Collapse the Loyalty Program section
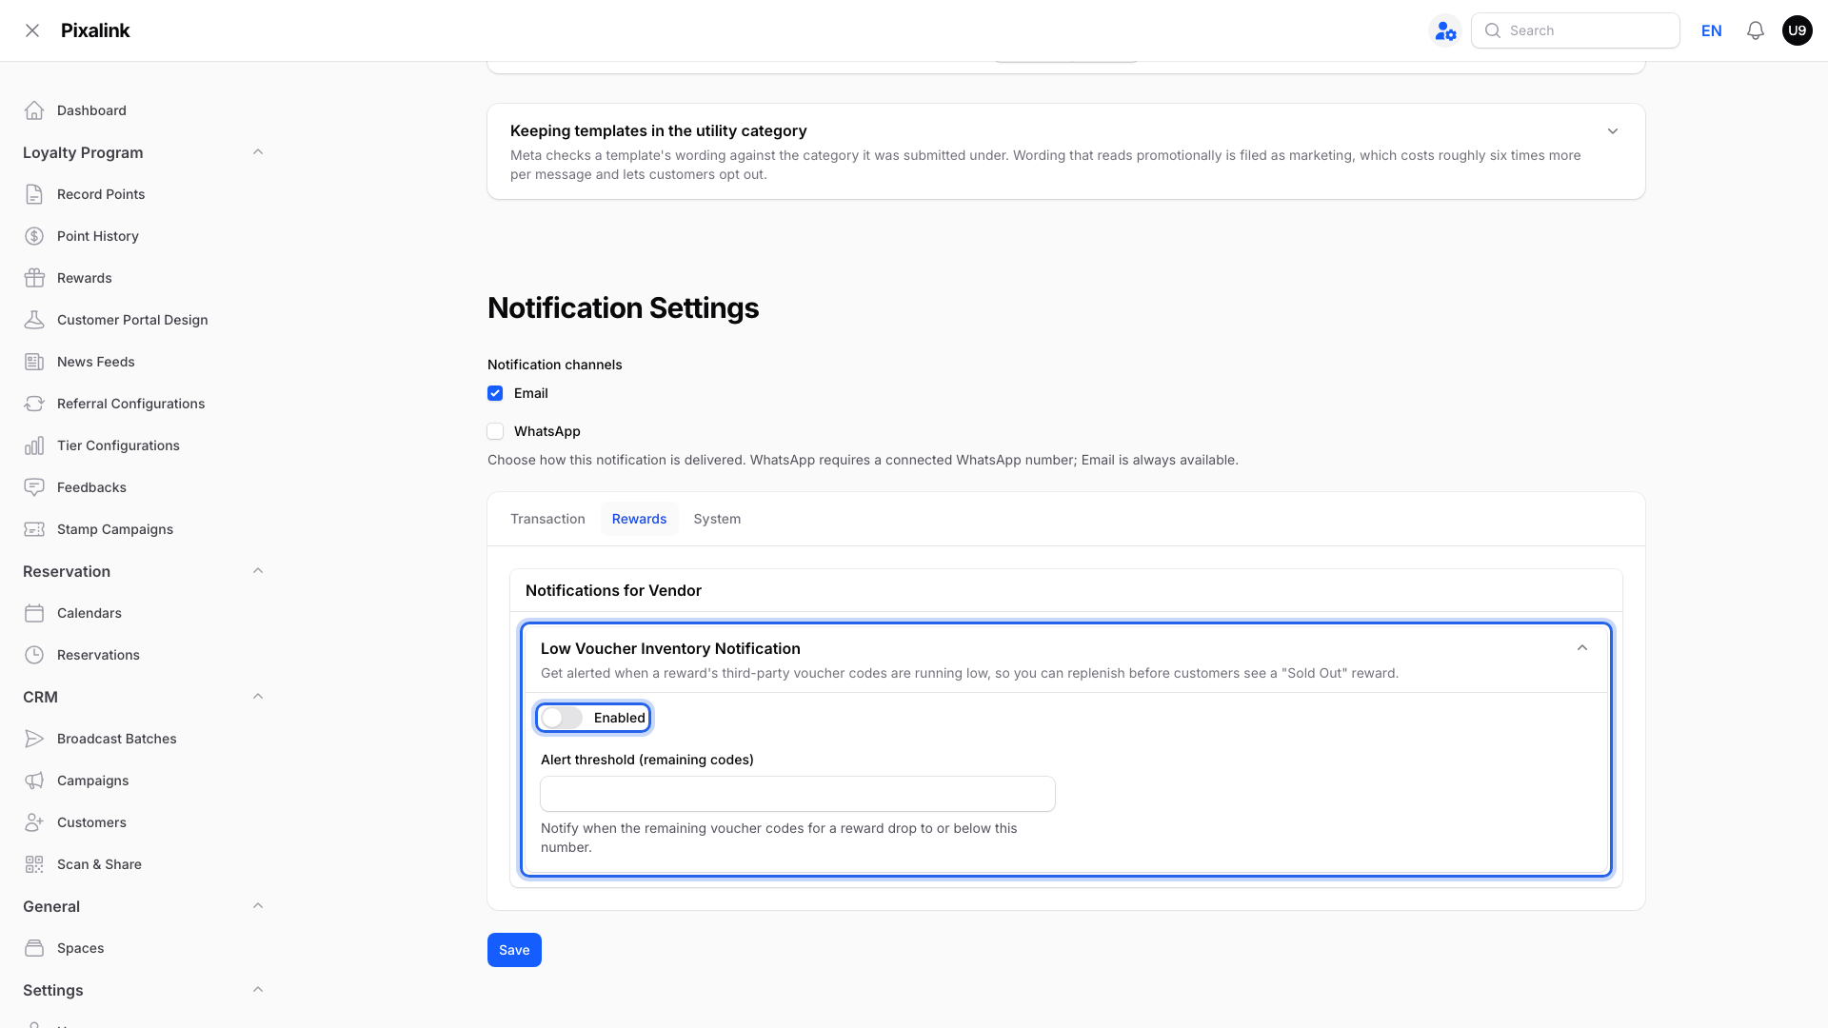The width and height of the screenshot is (1828, 1028). point(258,152)
